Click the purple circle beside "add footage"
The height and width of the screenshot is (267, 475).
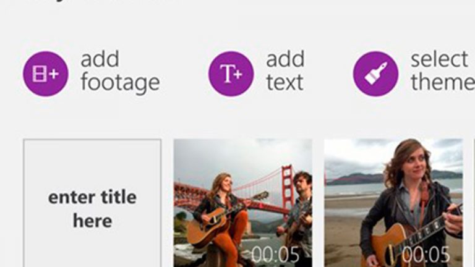46,74
